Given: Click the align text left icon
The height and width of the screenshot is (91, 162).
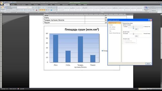Looking at the screenshot, I should coord(40,10).
